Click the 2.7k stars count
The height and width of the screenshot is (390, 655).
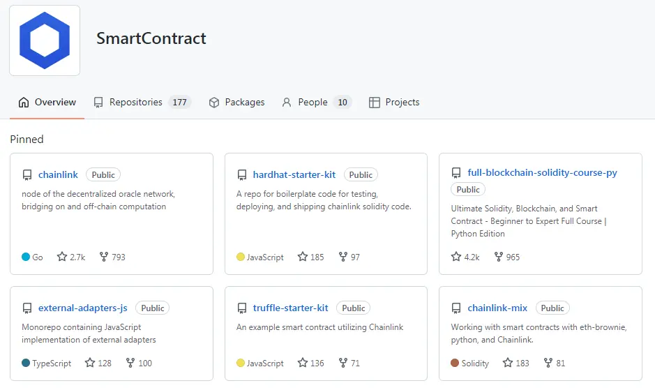point(77,257)
